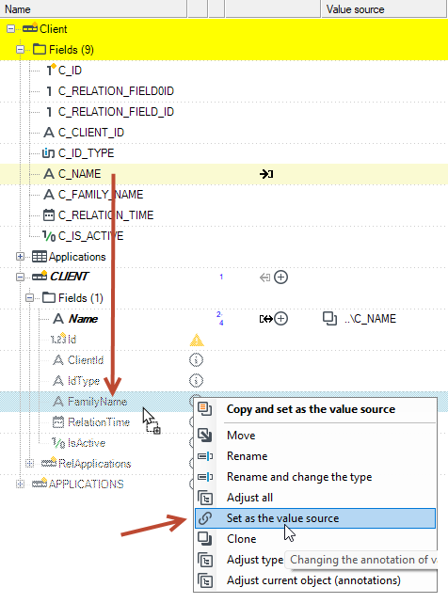Image resolution: width=448 pixels, height=603 pixels.
Task: Click the Applications table icon
Action: click(40, 257)
